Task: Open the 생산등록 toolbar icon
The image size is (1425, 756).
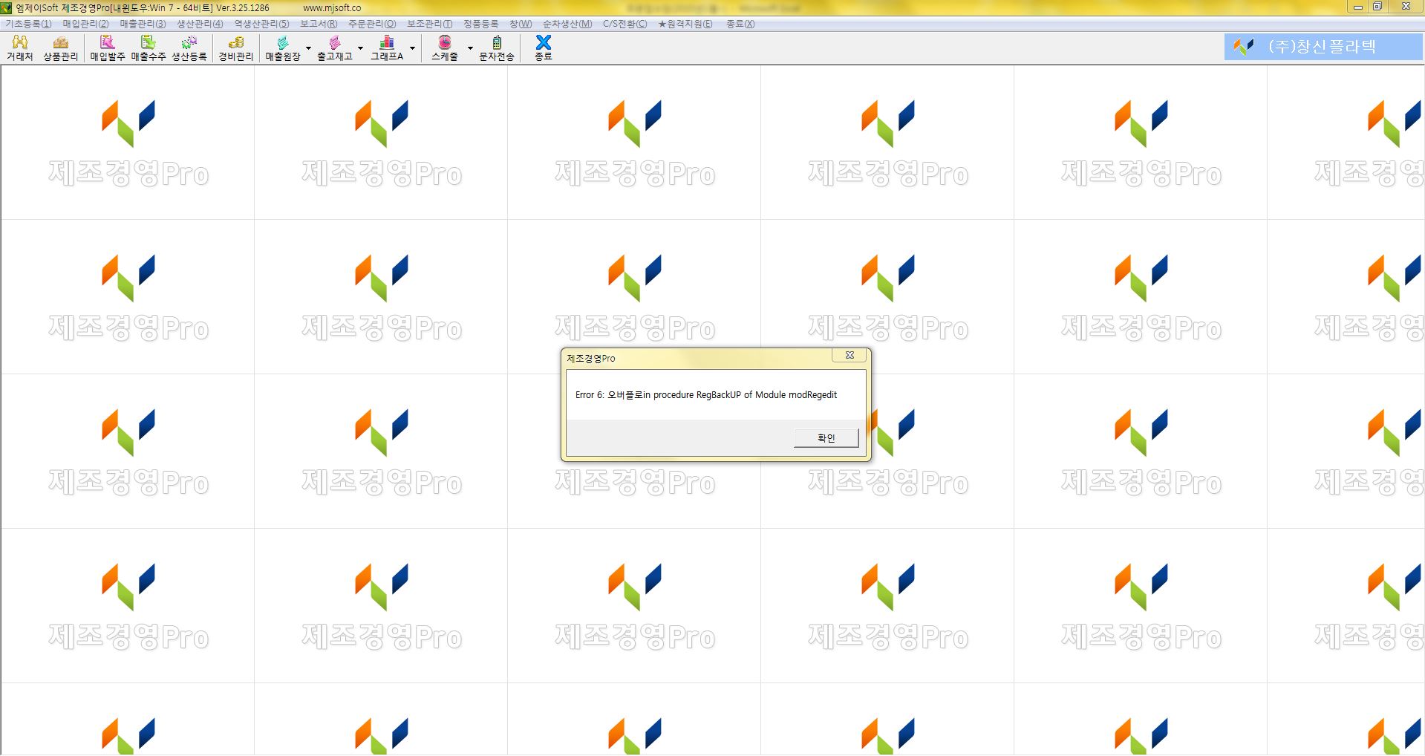Action: tap(189, 48)
